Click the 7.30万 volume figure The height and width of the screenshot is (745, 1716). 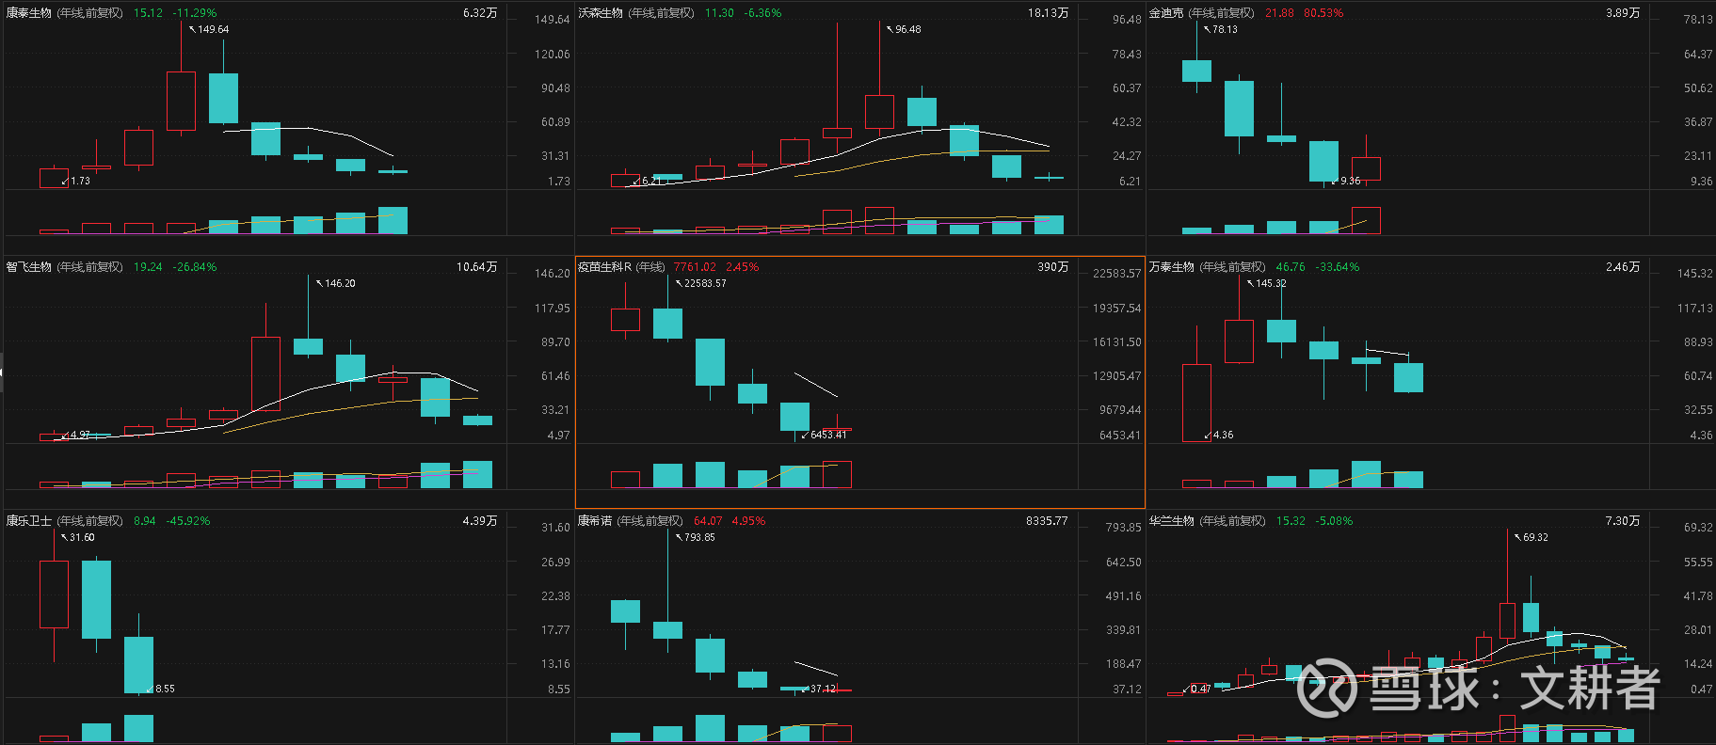1623,521
